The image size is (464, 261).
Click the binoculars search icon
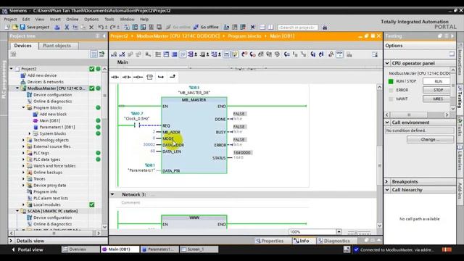[325, 28]
